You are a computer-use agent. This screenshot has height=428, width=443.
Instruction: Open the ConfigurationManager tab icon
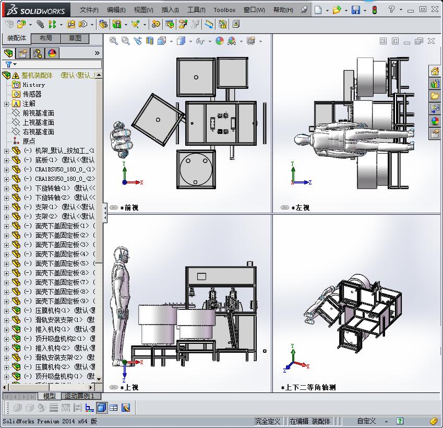point(37,53)
